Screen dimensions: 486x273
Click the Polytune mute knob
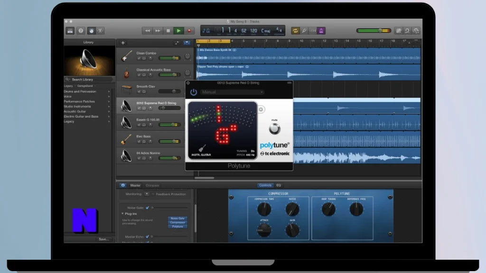point(274,128)
